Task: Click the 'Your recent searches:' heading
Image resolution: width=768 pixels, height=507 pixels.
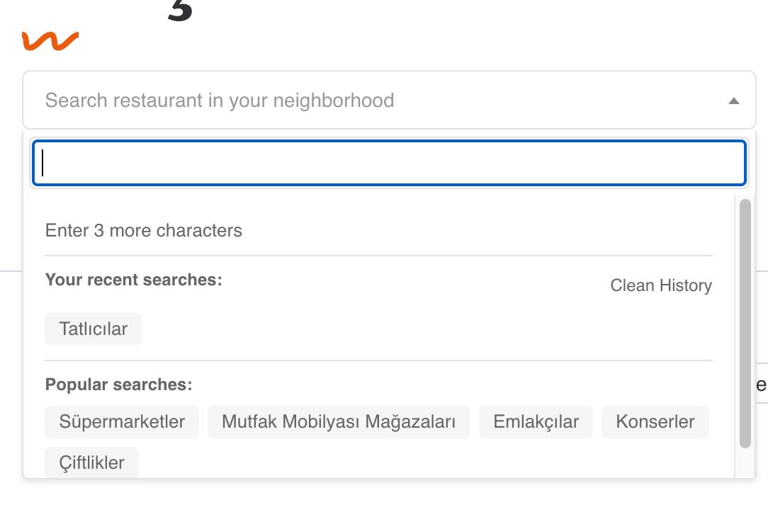Action: pyautogui.click(x=134, y=280)
